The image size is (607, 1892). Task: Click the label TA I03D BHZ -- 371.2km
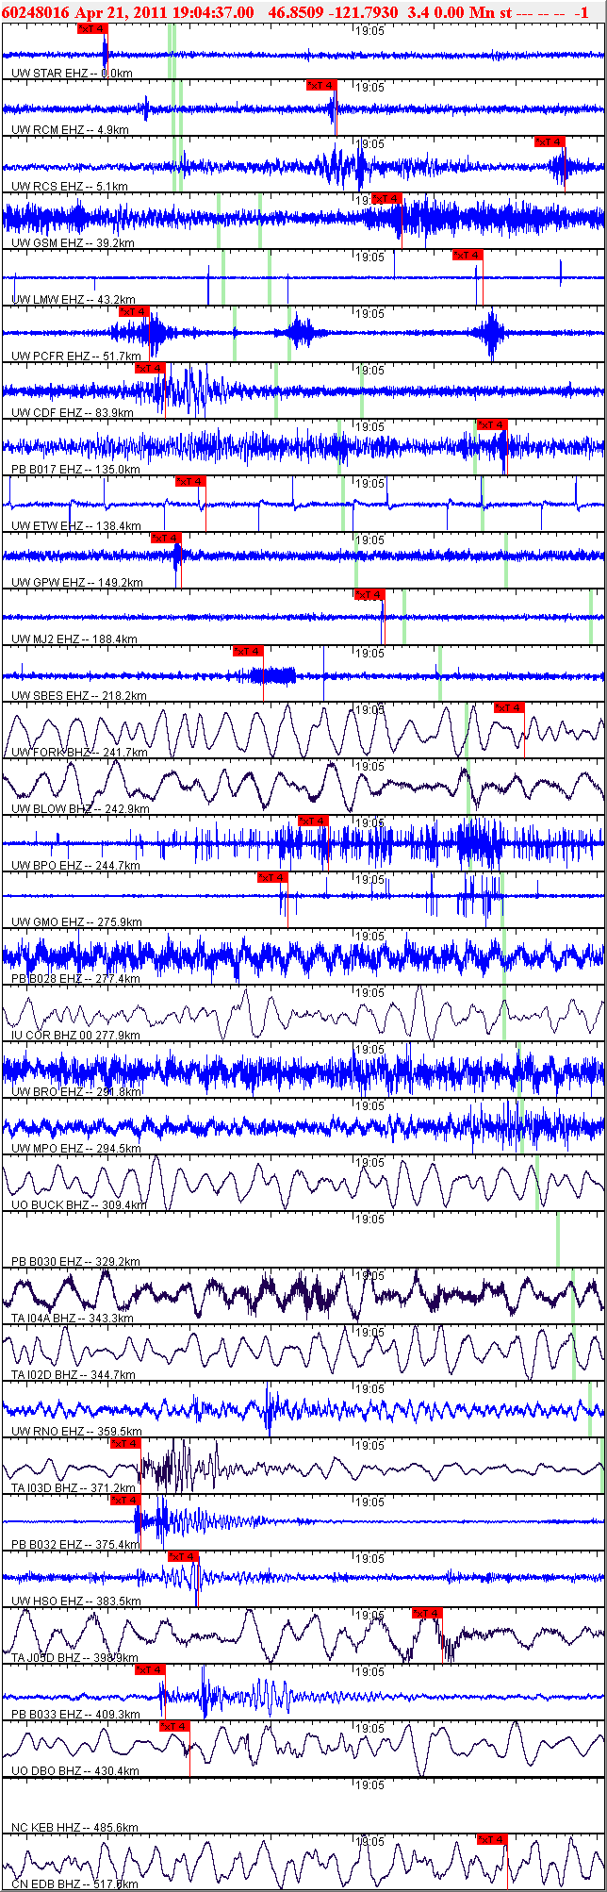coord(74,1488)
